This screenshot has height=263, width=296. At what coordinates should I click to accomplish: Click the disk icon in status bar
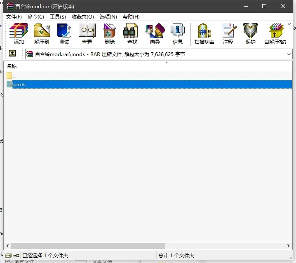(x=8, y=256)
